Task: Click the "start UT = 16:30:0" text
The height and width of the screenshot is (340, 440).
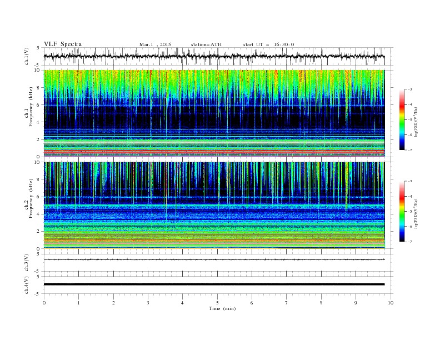Action: pyautogui.click(x=268, y=44)
